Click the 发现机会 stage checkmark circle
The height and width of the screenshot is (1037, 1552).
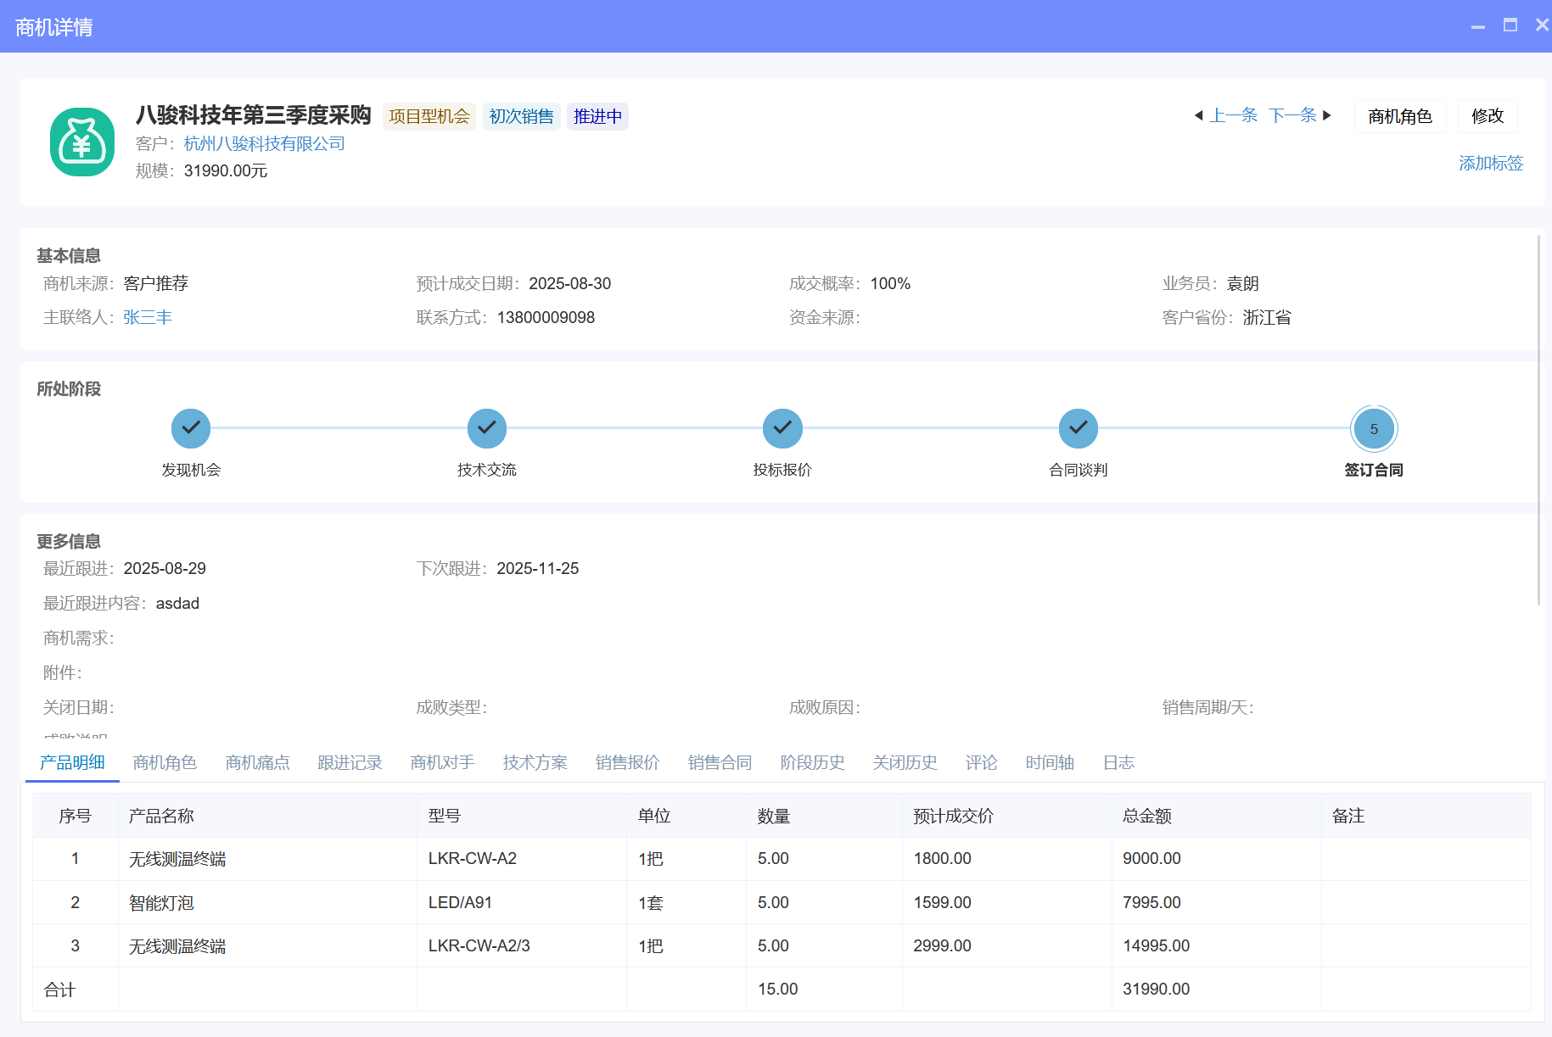pyautogui.click(x=190, y=428)
